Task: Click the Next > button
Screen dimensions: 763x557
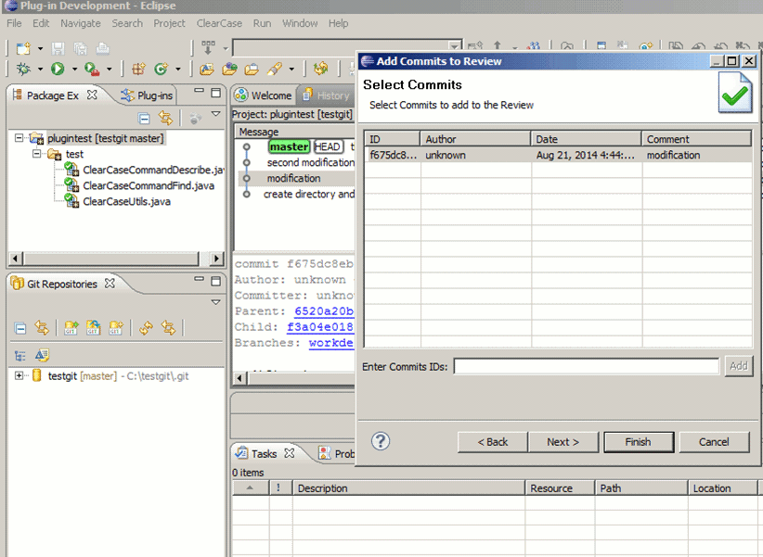Action: [x=563, y=442]
